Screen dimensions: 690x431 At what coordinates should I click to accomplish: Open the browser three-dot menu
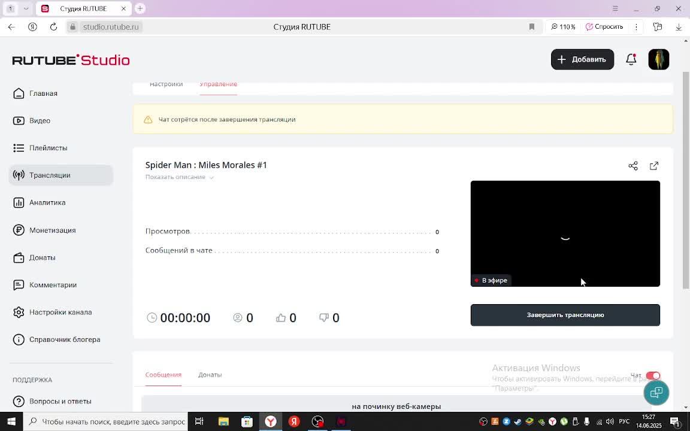636,27
